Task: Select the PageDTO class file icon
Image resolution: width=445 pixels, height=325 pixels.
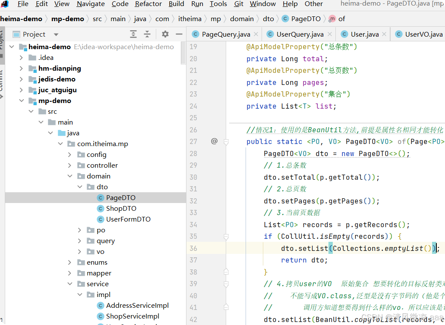Action: click(x=101, y=198)
